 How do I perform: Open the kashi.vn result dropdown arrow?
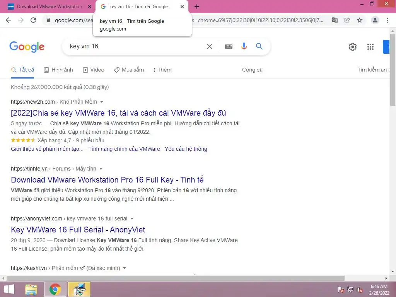click(124, 268)
